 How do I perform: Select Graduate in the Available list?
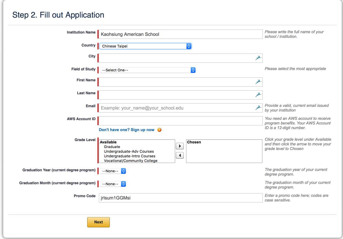coord(112,147)
